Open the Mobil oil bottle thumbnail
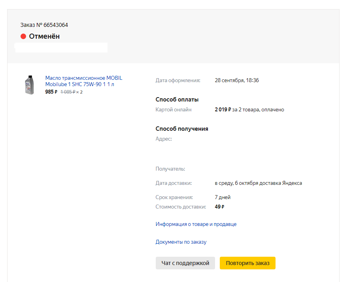The height and width of the screenshot is (282, 353). coord(29,85)
